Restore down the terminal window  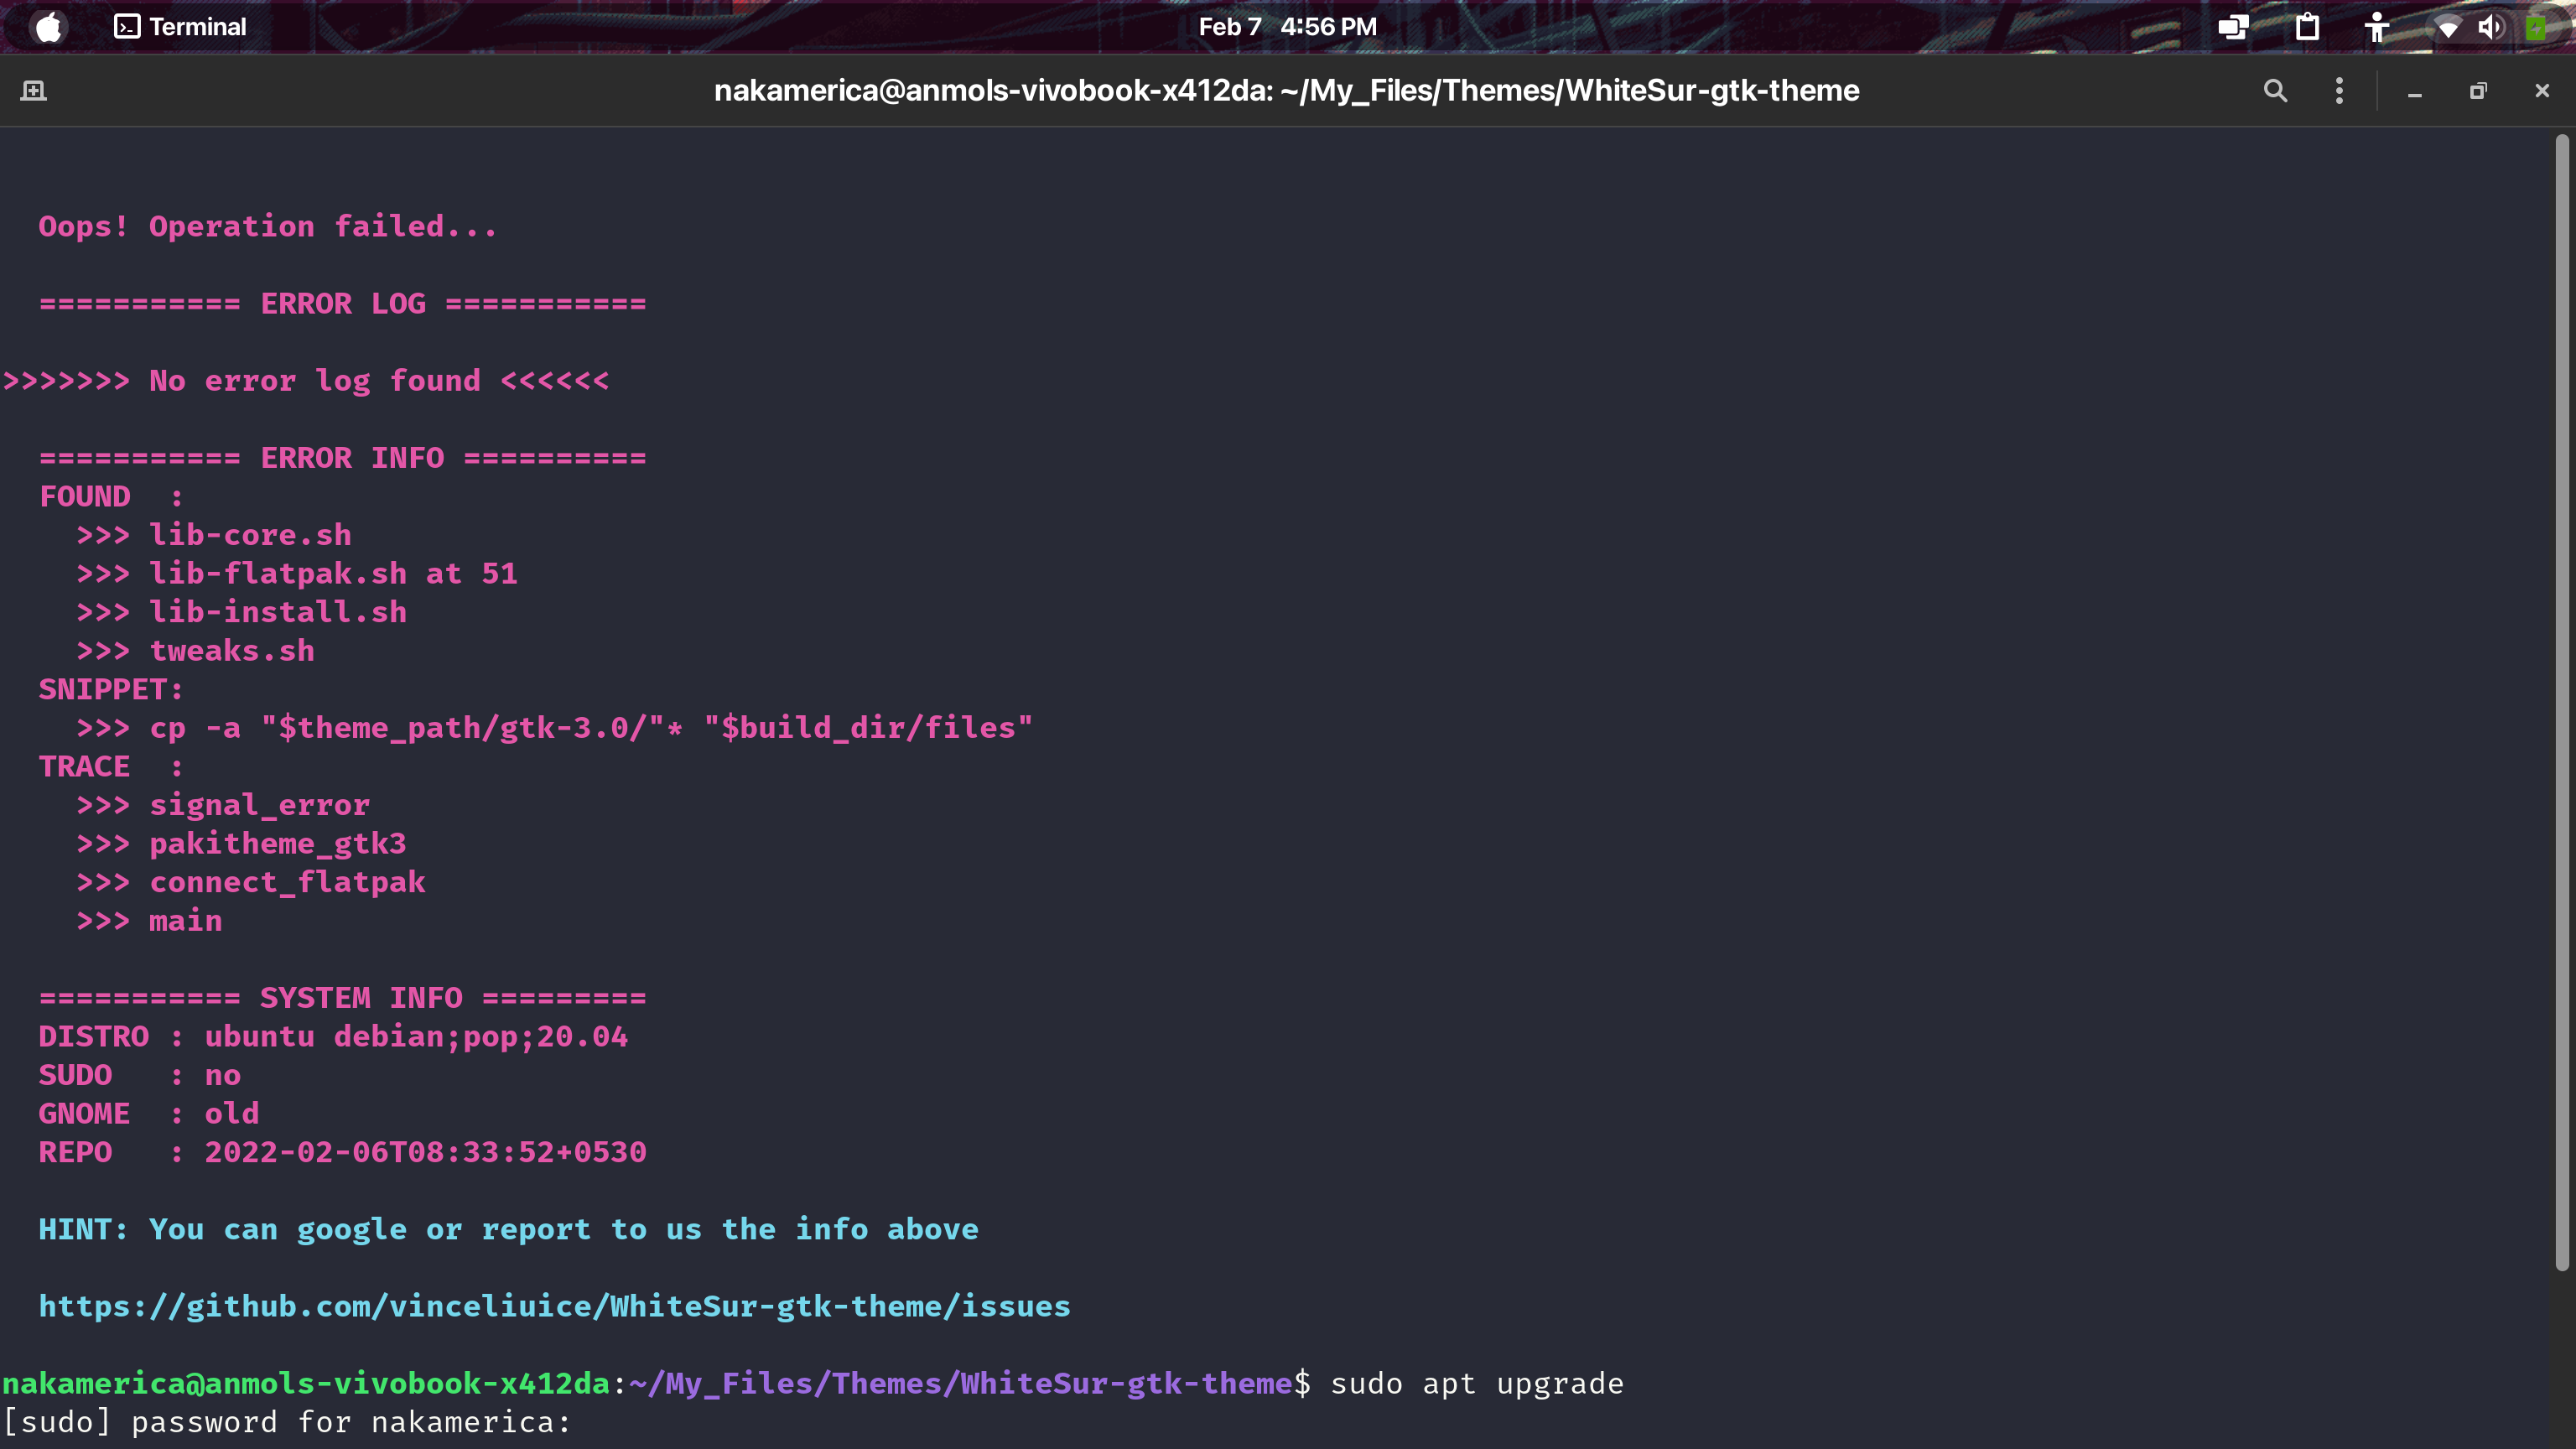2478,91
